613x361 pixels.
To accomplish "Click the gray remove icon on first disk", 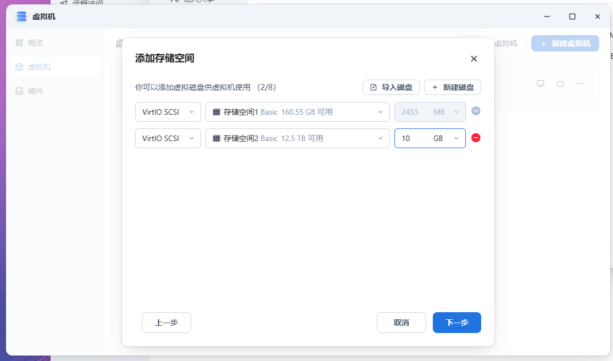I will 476,111.
